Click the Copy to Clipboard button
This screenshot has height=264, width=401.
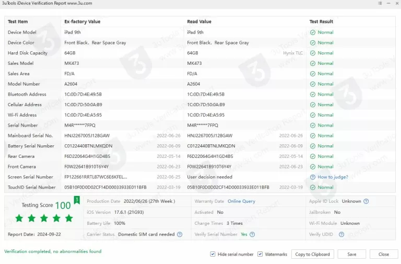[x=313, y=254]
